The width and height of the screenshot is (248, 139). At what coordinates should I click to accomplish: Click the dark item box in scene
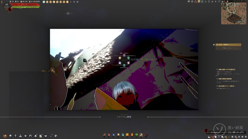pyautogui.click(x=85, y=60)
